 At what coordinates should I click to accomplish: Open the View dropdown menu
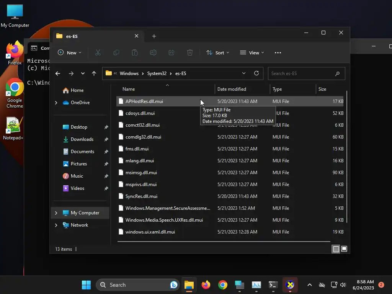pyautogui.click(x=252, y=53)
